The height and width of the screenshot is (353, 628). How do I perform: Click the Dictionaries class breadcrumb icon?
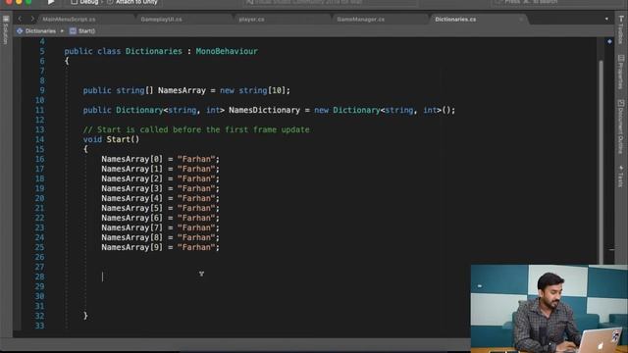(x=20, y=30)
